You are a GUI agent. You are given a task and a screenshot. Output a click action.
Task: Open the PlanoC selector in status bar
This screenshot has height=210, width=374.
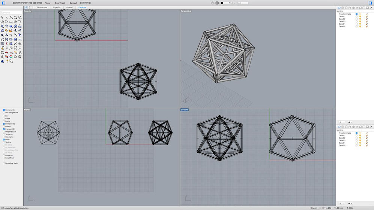[315, 208]
